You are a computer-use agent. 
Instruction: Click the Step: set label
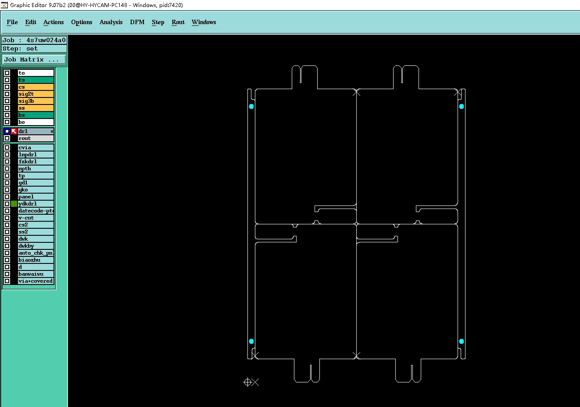click(x=34, y=49)
